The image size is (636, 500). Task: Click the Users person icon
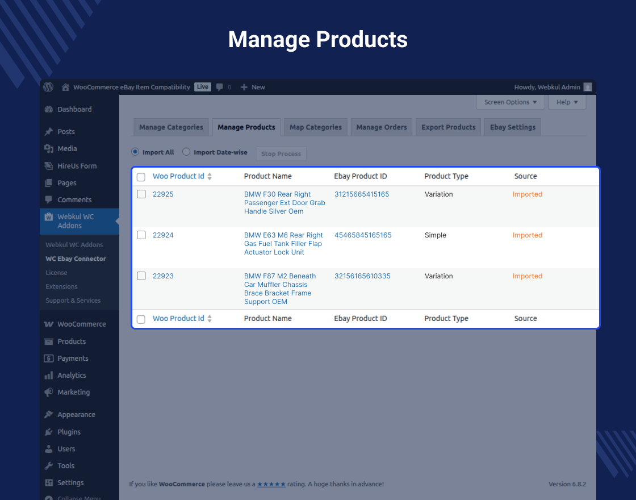[49, 449]
